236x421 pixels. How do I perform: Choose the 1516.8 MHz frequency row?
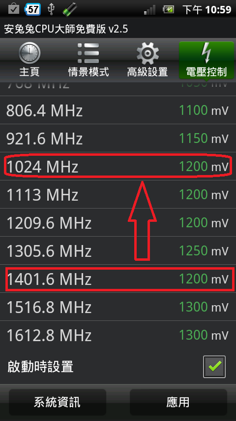click(x=118, y=307)
